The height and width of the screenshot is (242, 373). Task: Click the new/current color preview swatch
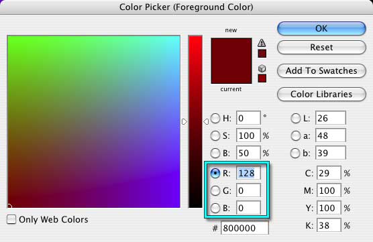(x=231, y=61)
